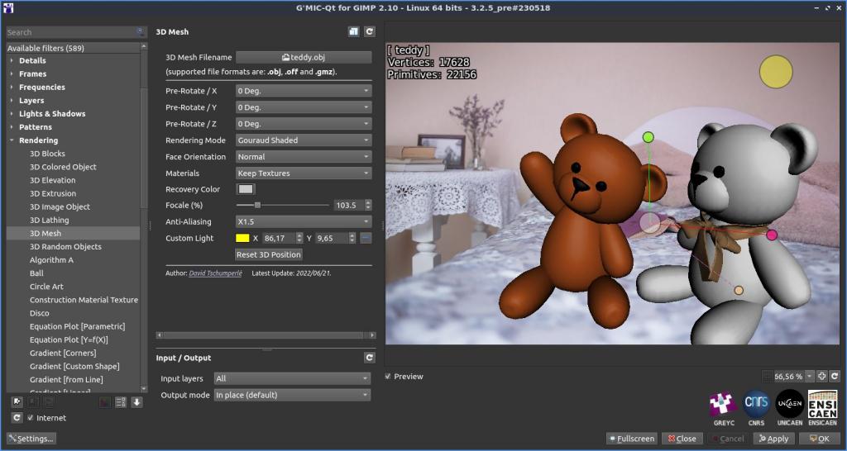Toggle the Internet checkbox
847x451 pixels.
click(31, 418)
